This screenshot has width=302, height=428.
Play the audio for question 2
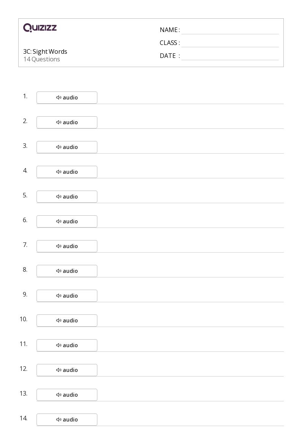[67, 122]
